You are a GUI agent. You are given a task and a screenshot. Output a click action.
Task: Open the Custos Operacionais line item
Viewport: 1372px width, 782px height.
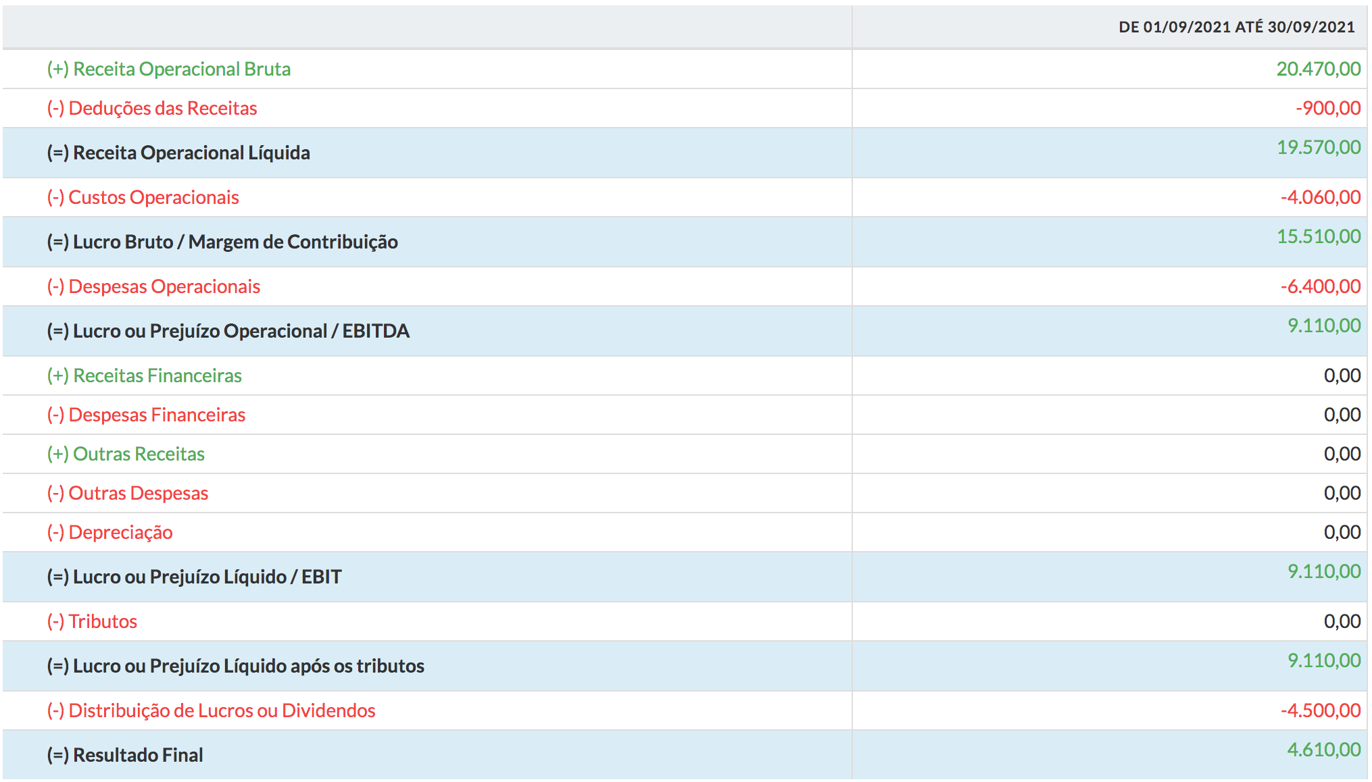click(x=143, y=197)
